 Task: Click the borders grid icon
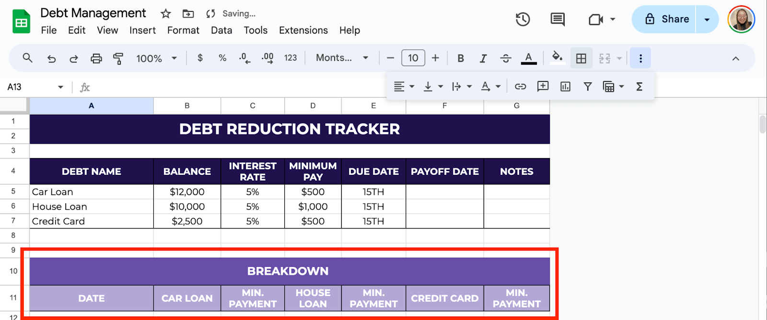(581, 58)
